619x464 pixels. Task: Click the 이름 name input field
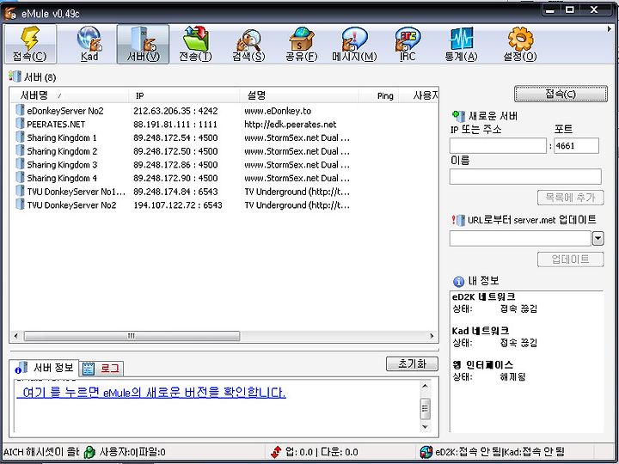[x=525, y=176]
